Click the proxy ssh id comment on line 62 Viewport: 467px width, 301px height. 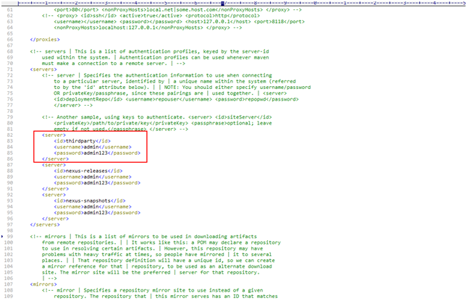point(151,15)
